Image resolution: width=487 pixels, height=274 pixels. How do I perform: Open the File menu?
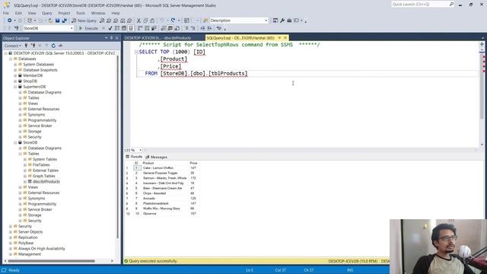click(x=6, y=13)
